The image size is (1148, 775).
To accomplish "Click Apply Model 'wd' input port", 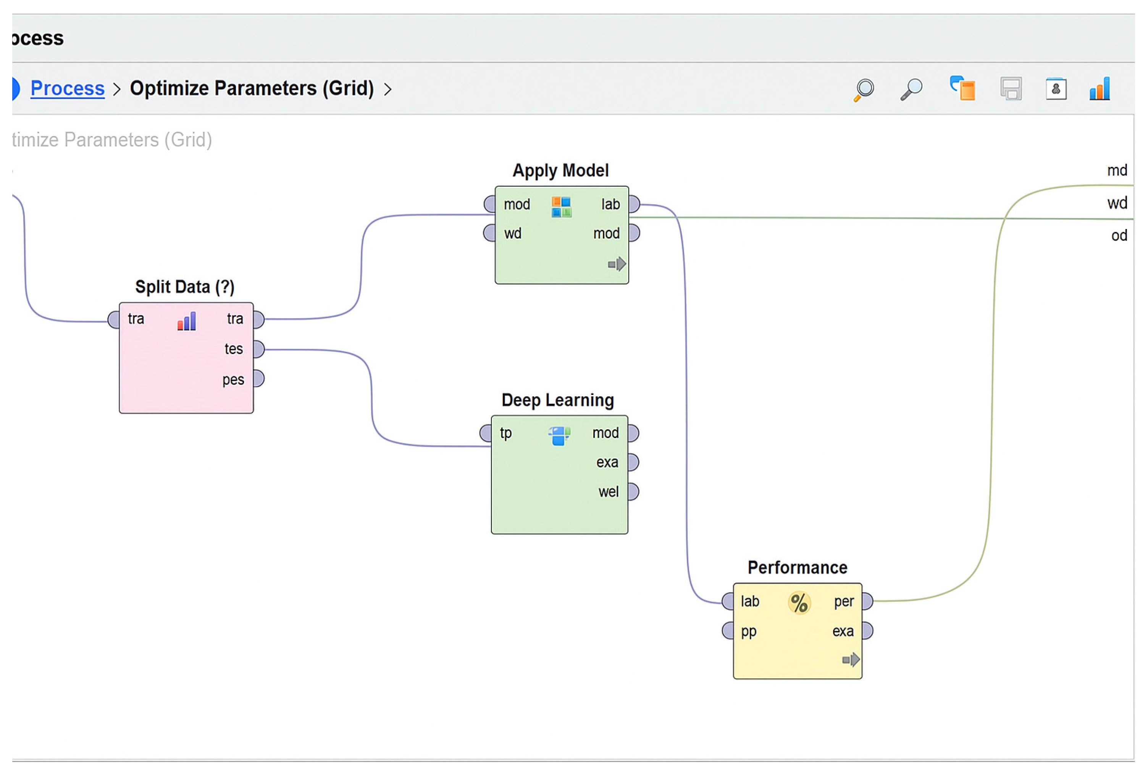I will pos(489,233).
